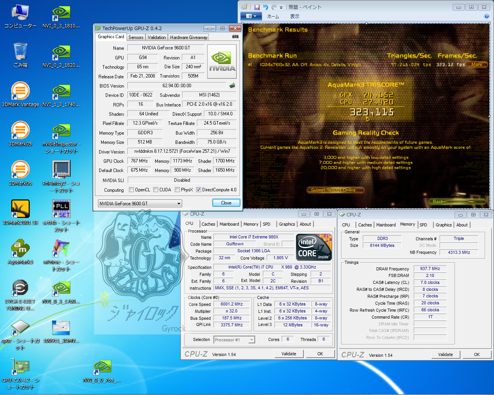Launch the 3DMark Vantage shortcut

click(20, 95)
